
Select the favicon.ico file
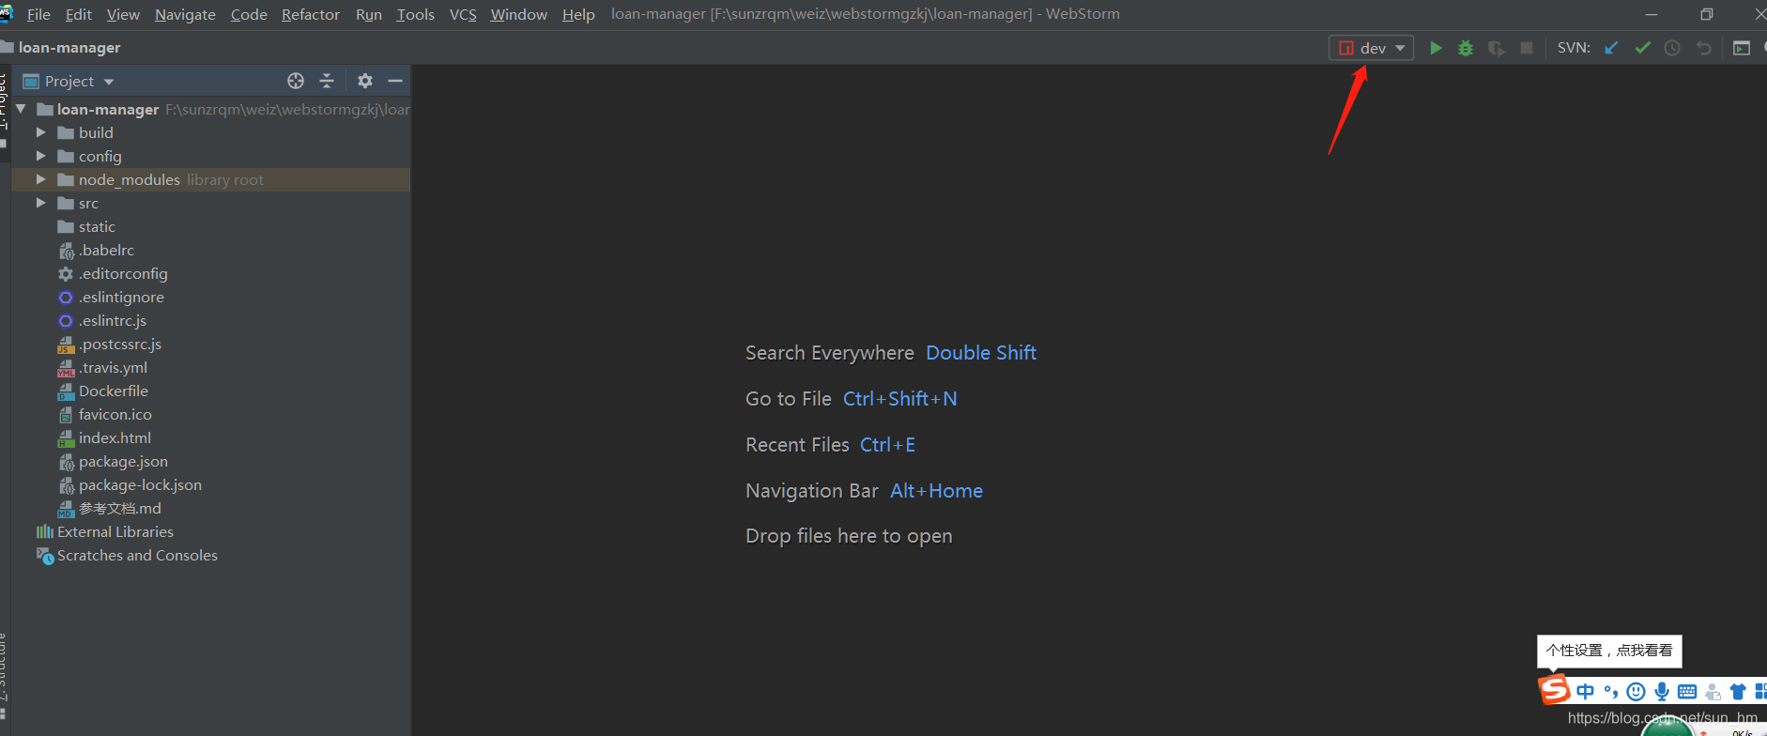pyautogui.click(x=105, y=415)
